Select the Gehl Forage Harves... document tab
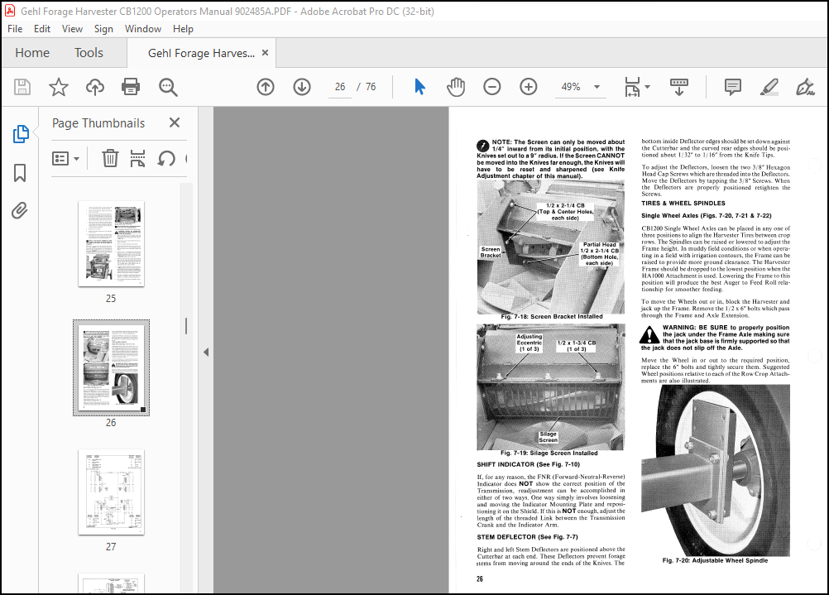Viewport: 829px width, 595px height. 201,53
